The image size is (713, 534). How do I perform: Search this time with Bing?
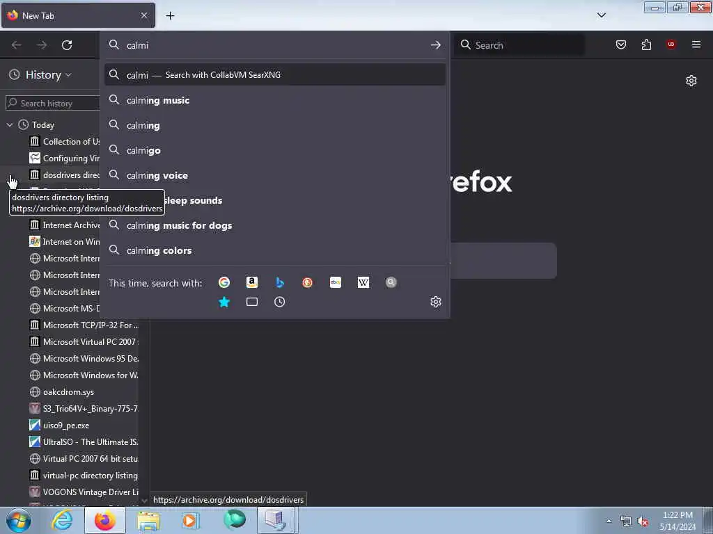tap(280, 282)
